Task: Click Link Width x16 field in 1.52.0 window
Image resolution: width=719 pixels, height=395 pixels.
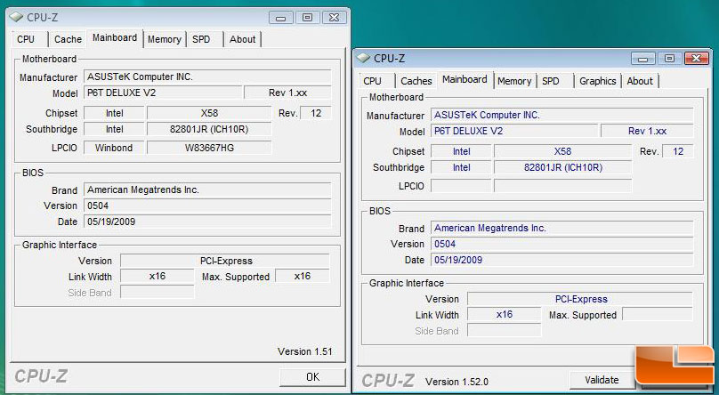Action: (x=505, y=315)
